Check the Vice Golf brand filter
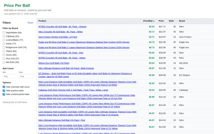 4,59
